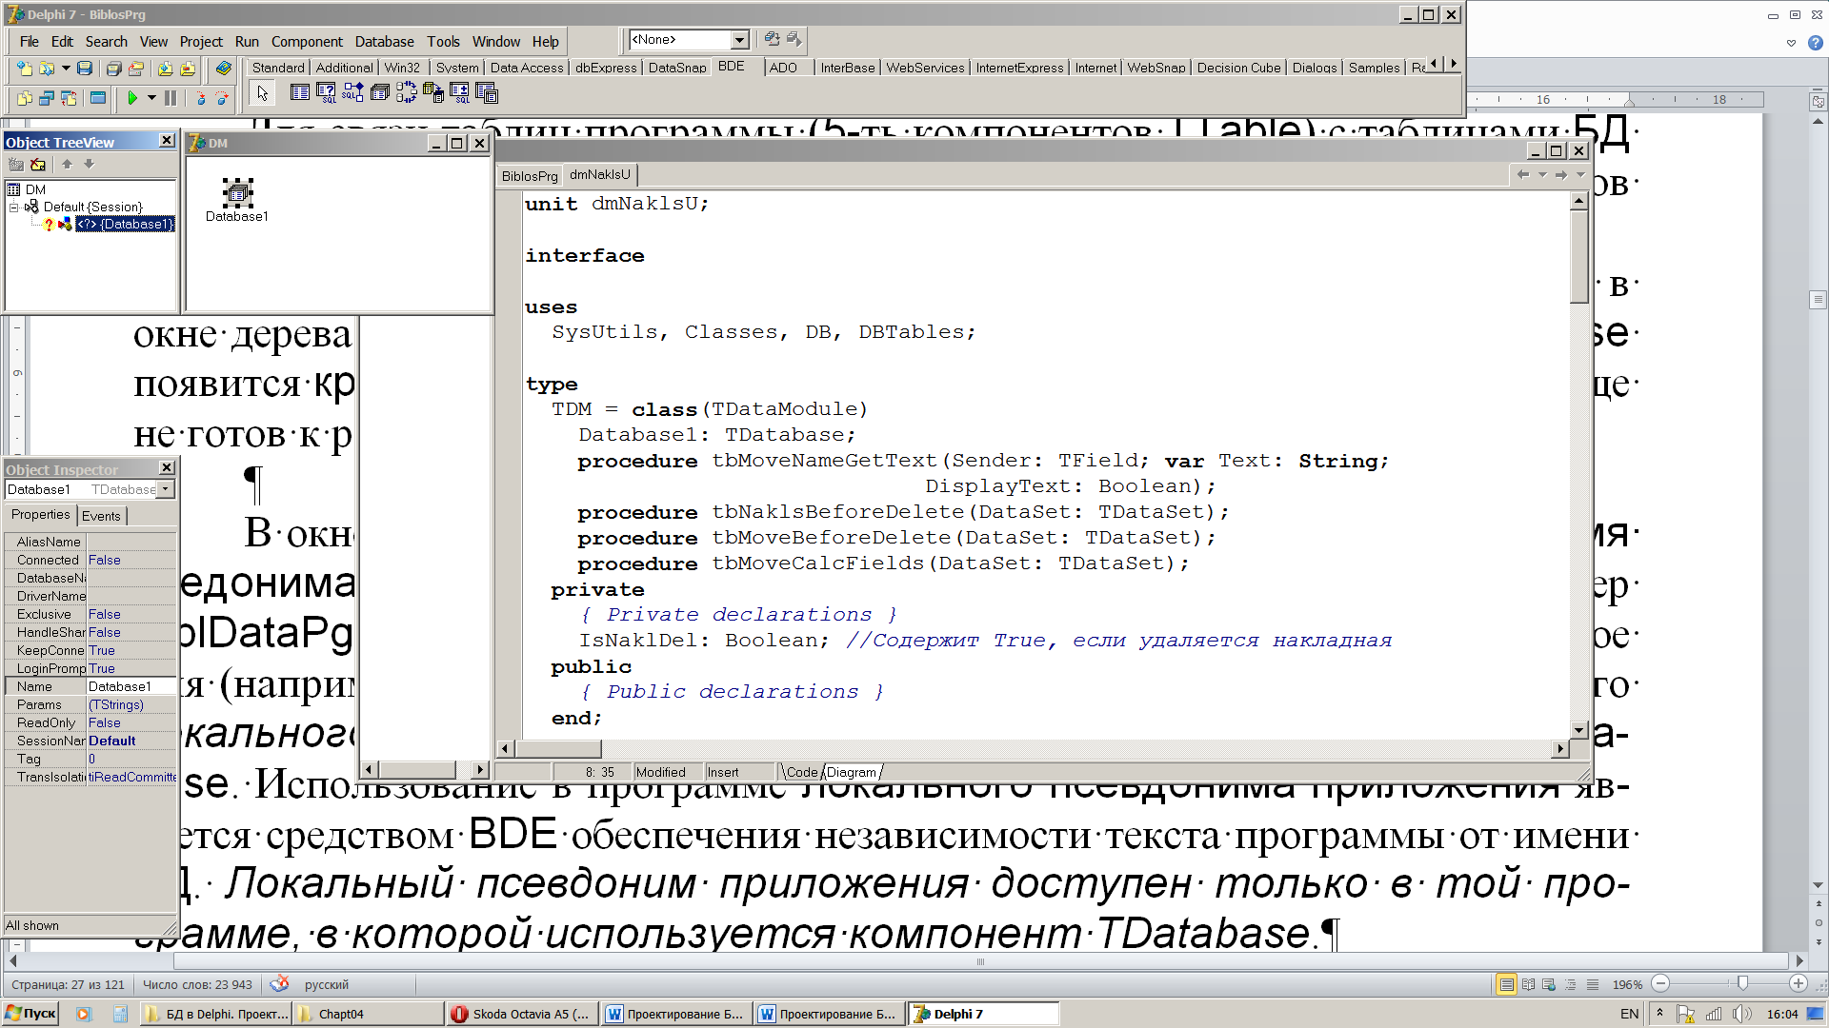
Task: Select the TUpdateSQL component in BDE palette
Action: pos(460,92)
